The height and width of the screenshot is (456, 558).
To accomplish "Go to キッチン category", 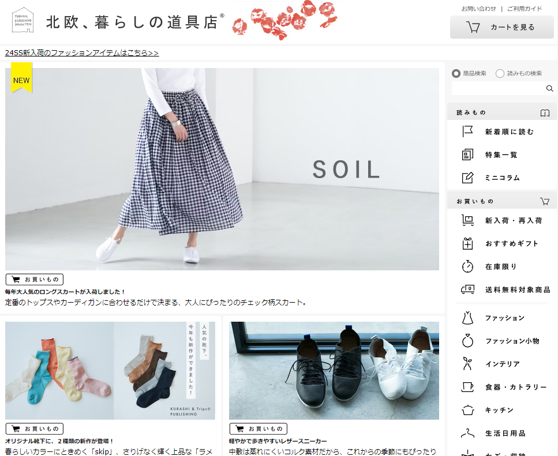I will (499, 410).
